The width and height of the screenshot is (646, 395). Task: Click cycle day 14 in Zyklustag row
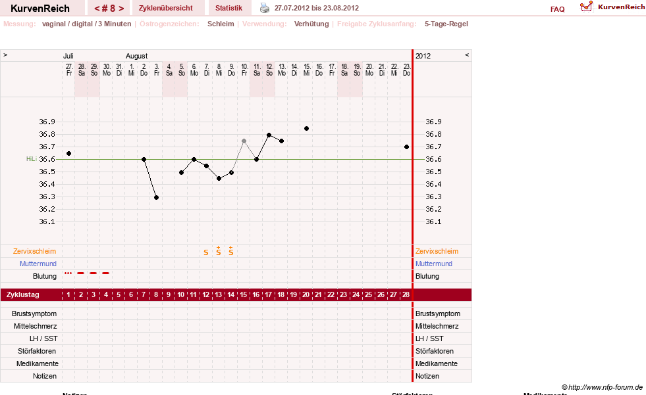click(231, 294)
